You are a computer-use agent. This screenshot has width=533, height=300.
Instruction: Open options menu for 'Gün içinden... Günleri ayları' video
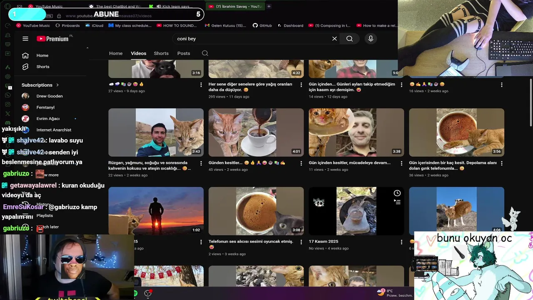[401, 85]
